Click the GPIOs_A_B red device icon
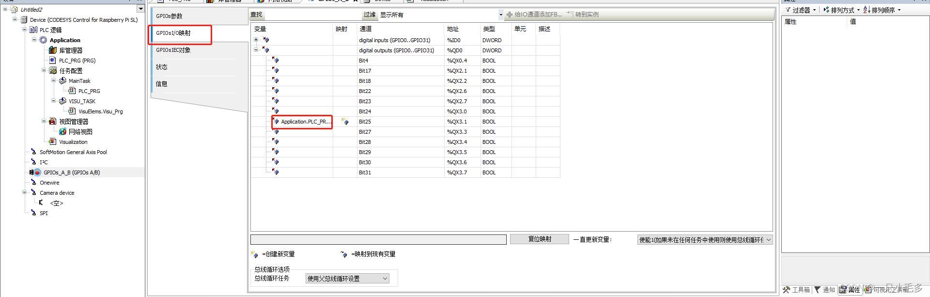The width and height of the screenshot is (930, 297). tap(37, 172)
